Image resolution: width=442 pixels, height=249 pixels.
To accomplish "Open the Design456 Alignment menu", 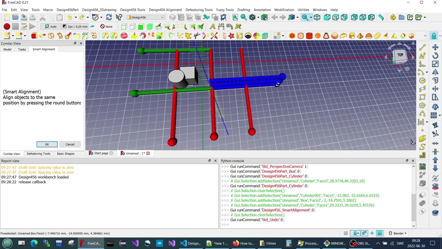I will click(x=165, y=10).
